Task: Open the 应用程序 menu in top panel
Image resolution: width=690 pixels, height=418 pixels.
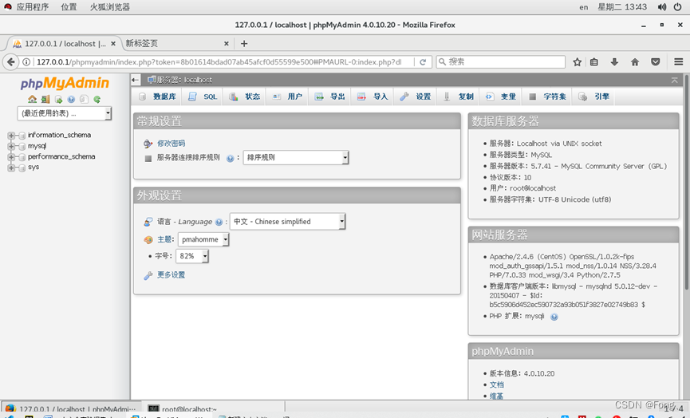Action: (x=32, y=7)
